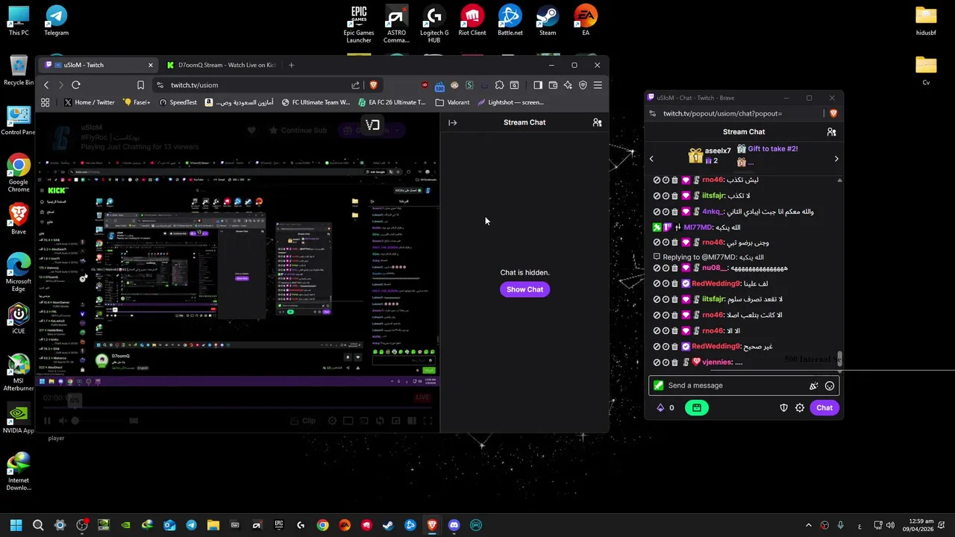Open the extensions puzzle icon
The image size is (955, 537).
(499, 85)
